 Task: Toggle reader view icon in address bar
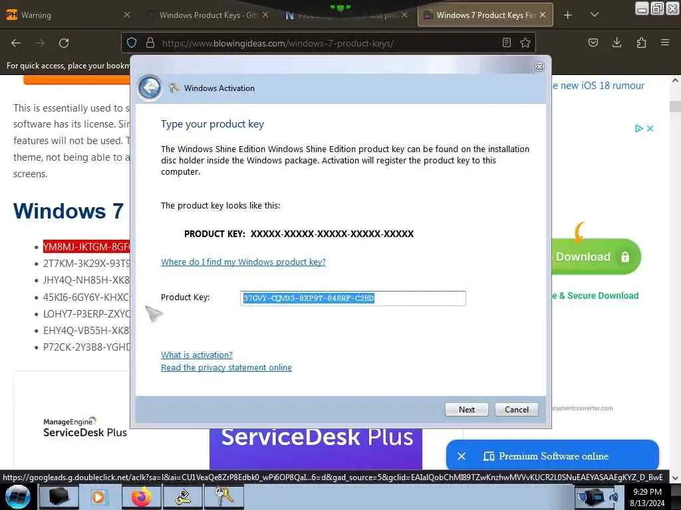[506, 42]
